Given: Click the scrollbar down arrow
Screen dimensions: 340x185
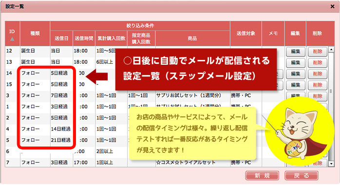Looking at the screenshot, I should (331, 164).
